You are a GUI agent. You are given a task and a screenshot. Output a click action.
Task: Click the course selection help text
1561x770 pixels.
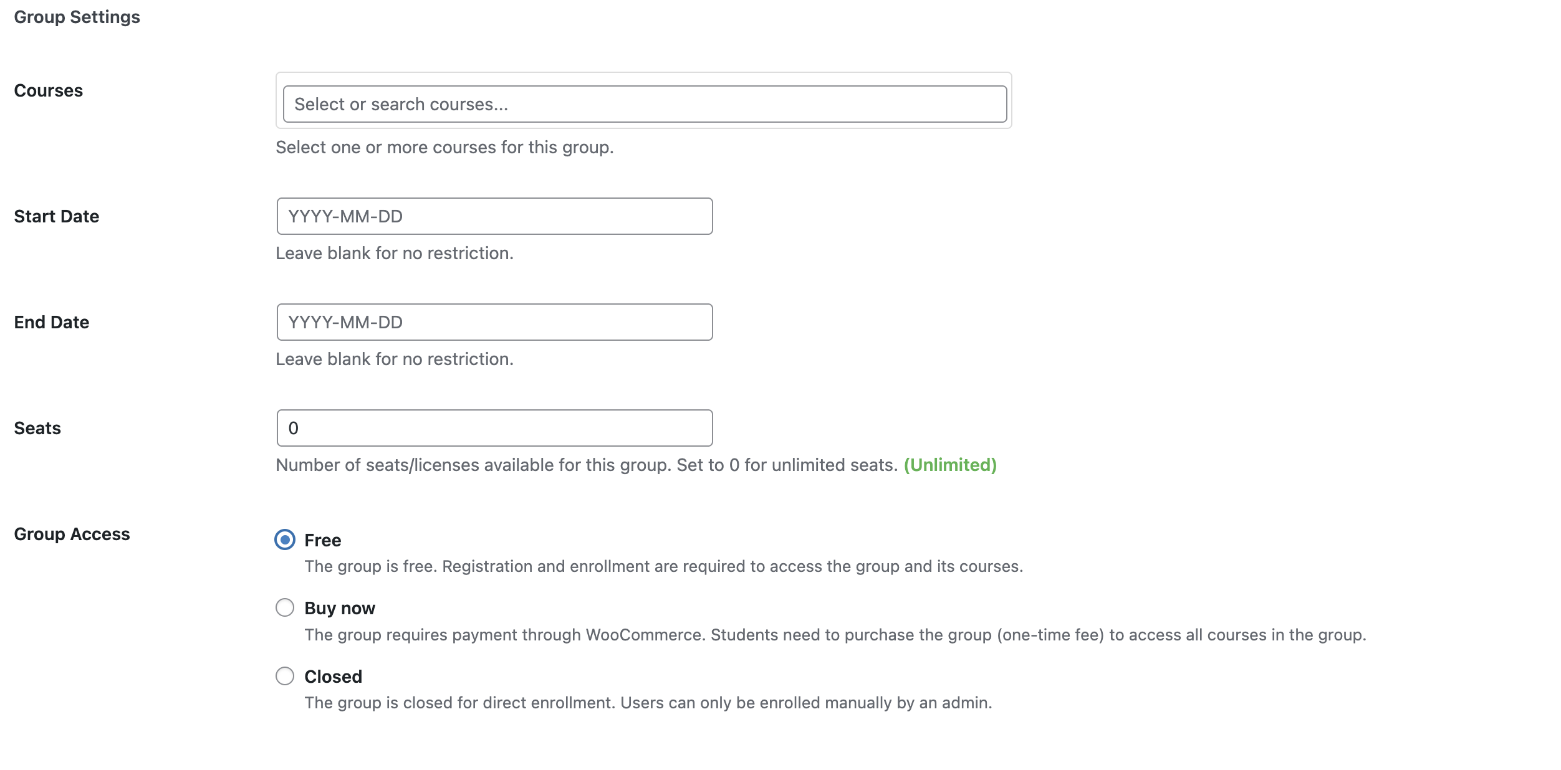click(444, 147)
